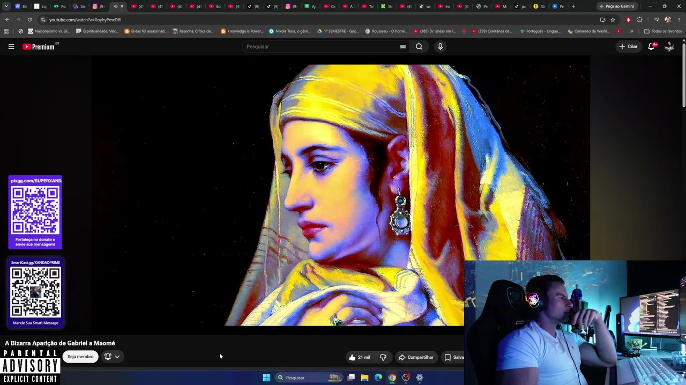
Task: Click Peça ao Gemini button
Action: [x=616, y=6]
